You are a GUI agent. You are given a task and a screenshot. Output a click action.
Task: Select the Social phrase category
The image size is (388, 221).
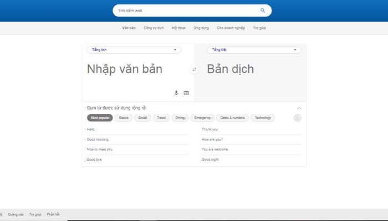pos(142,118)
